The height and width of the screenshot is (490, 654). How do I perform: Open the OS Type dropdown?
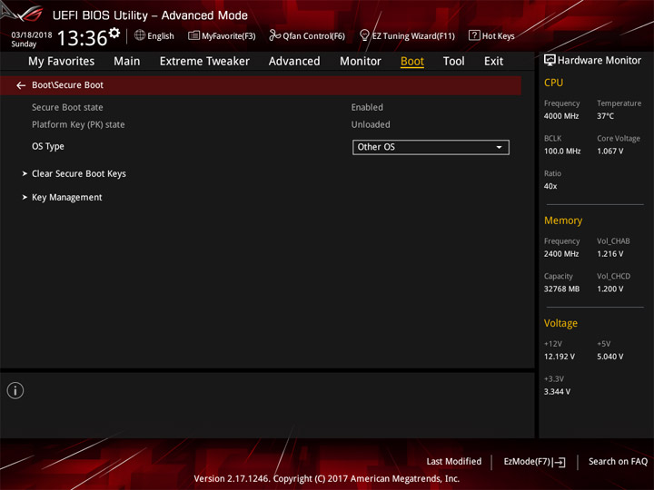tap(431, 147)
